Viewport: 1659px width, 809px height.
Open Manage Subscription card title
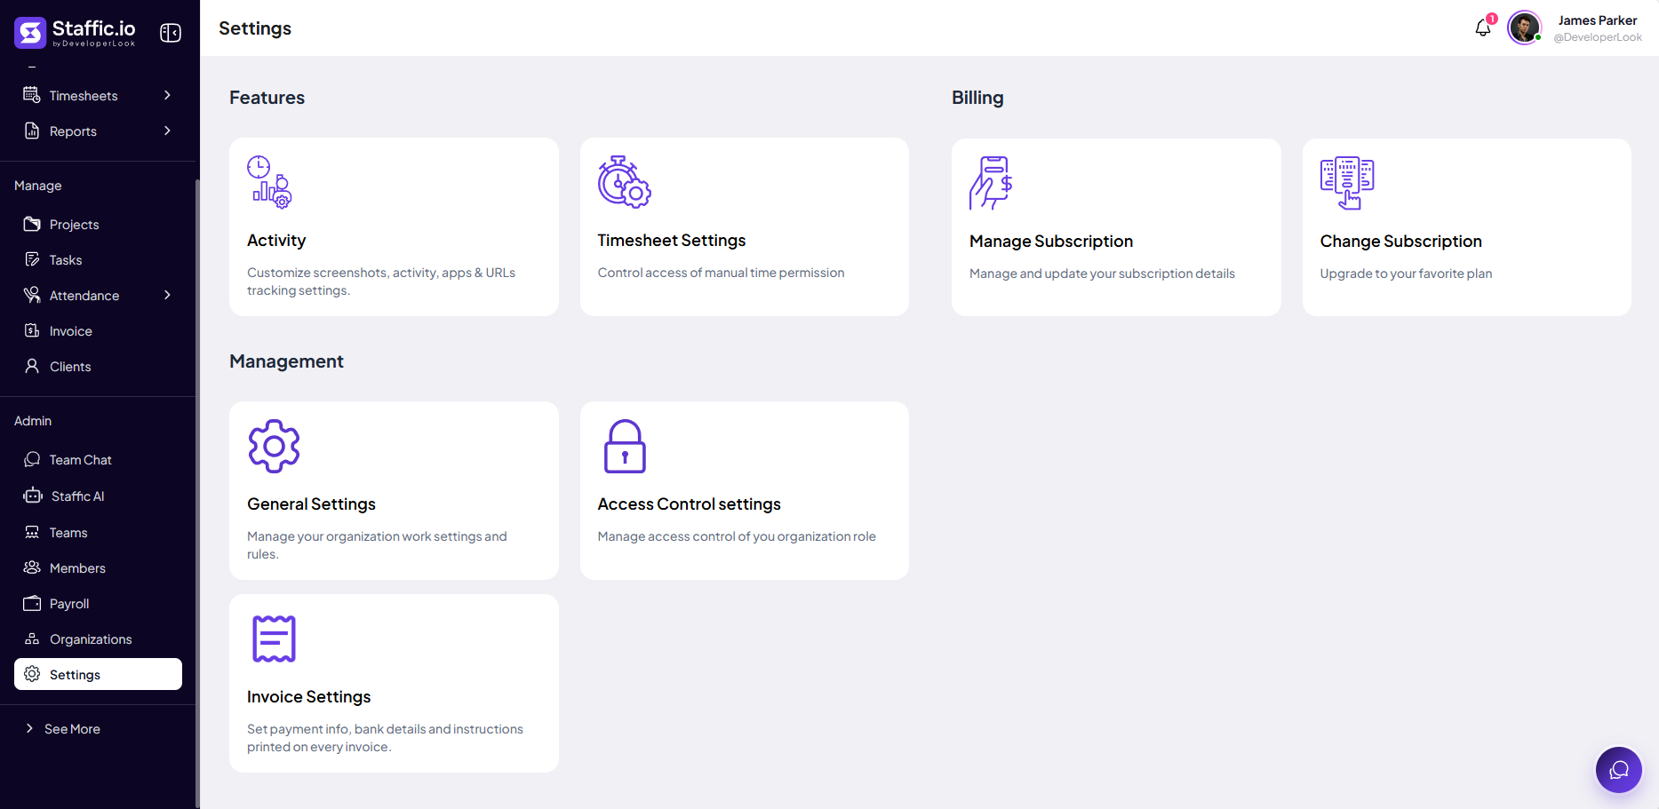(1051, 241)
